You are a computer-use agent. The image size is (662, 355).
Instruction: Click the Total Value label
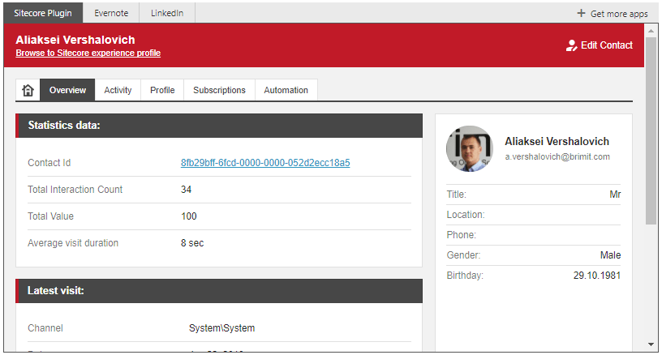click(x=50, y=216)
